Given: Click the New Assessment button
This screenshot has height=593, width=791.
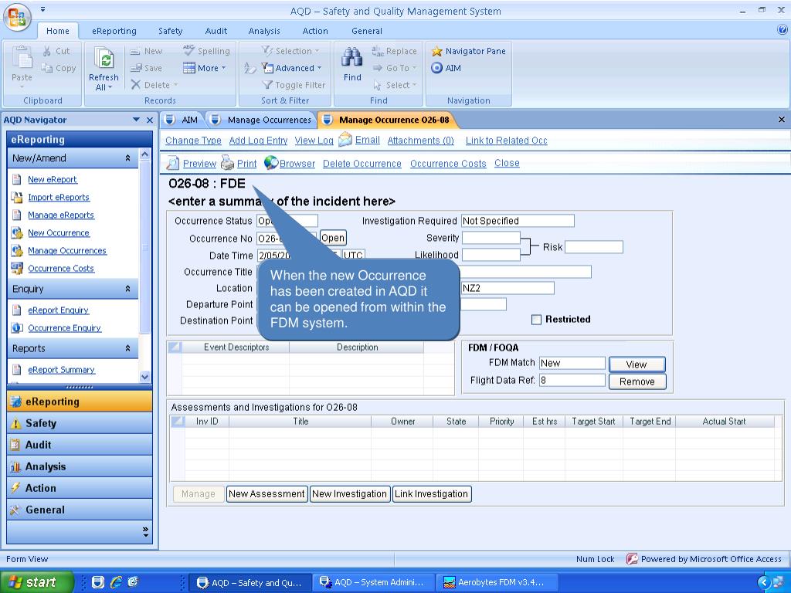Looking at the screenshot, I should (x=266, y=494).
